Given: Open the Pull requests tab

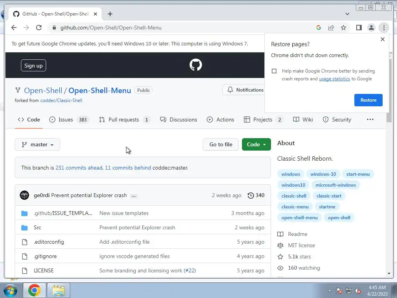Looking at the screenshot, I should click(125, 120).
